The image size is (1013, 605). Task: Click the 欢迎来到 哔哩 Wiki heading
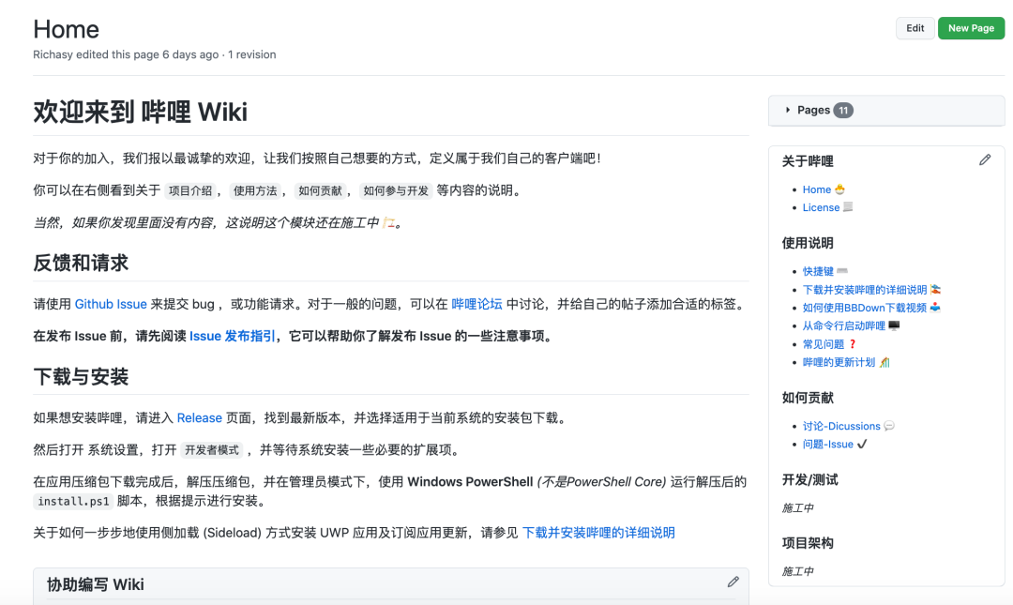[x=140, y=112]
